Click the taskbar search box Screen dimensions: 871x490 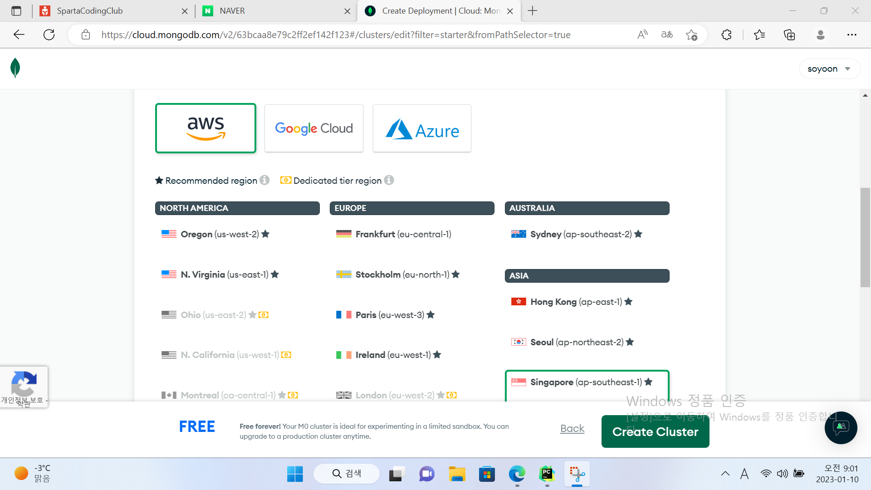pyautogui.click(x=347, y=474)
